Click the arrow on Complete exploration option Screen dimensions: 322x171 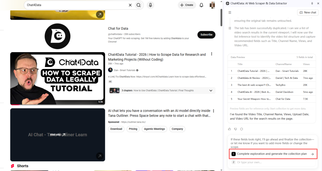point(312,154)
